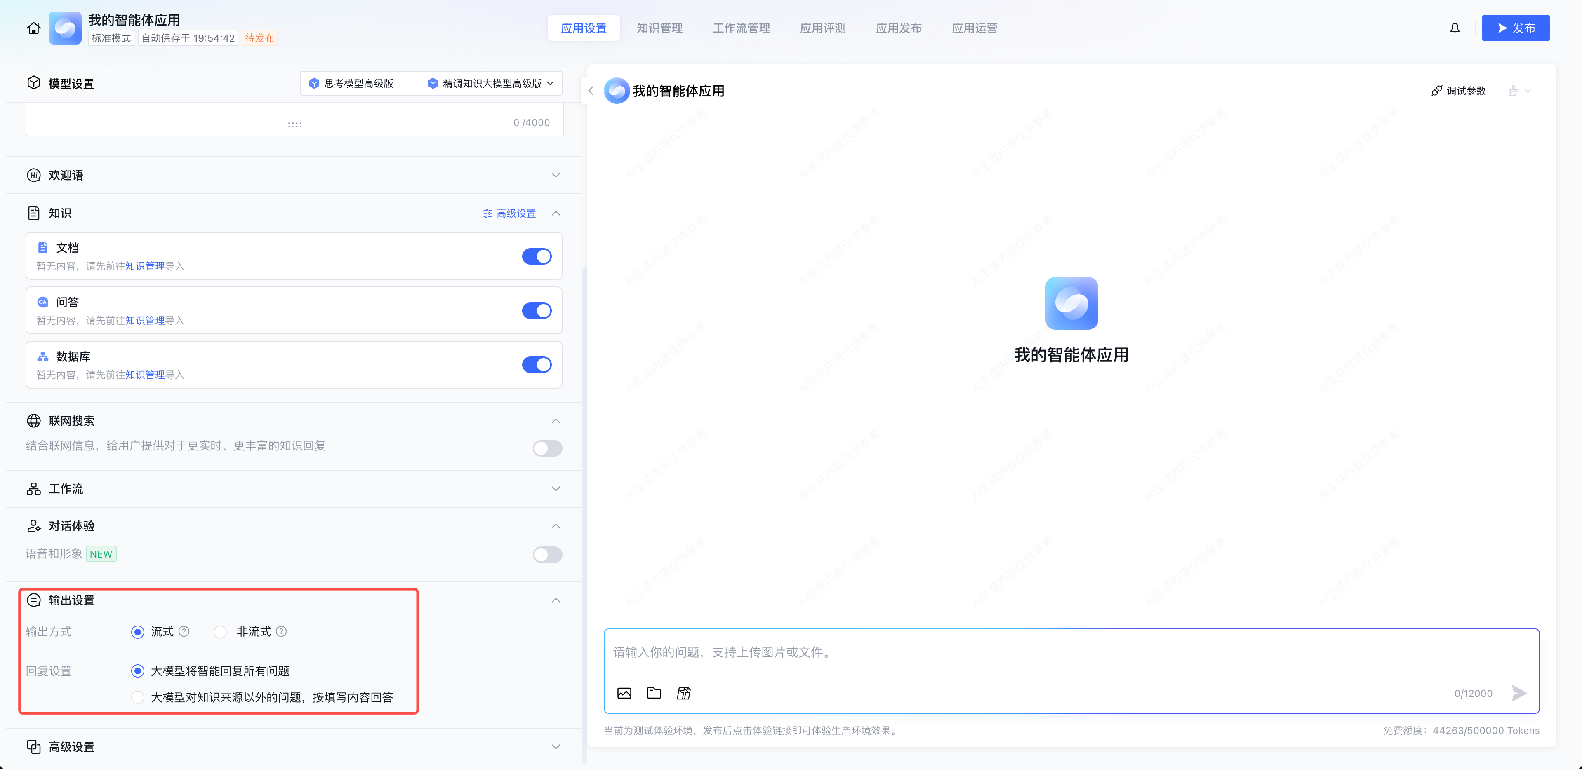Select the 非流式 output radio button

tap(221, 632)
